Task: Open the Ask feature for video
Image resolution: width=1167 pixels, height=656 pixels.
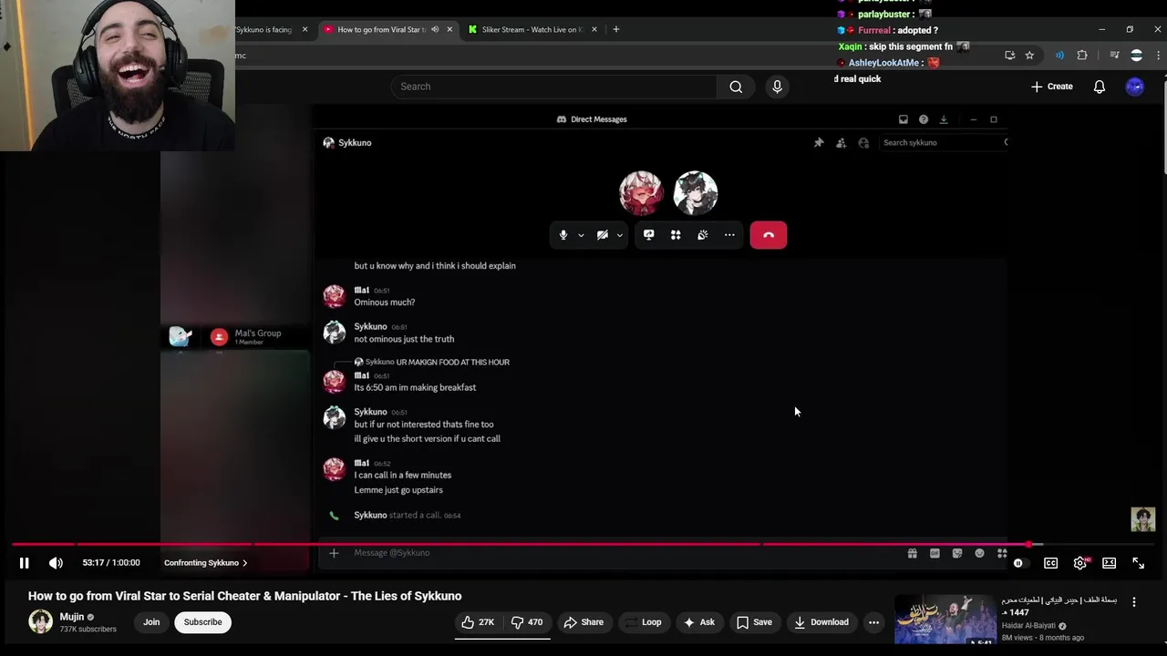Action: point(698,622)
